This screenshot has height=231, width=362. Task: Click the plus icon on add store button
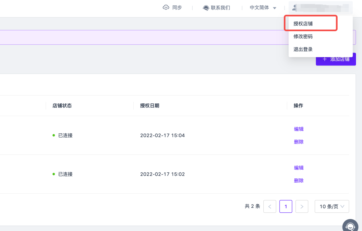pos(325,59)
